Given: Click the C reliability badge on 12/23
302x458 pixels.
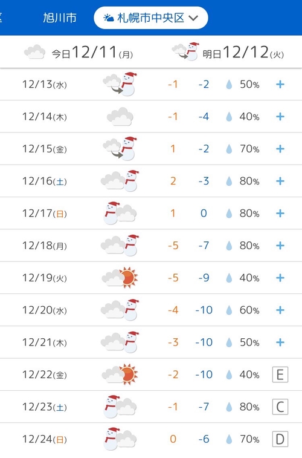Looking at the screenshot, I should click(x=280, y=407).
